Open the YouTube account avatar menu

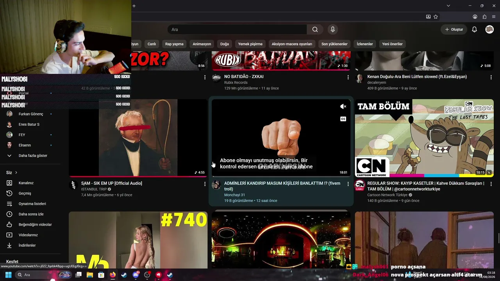tap(489, 29)
